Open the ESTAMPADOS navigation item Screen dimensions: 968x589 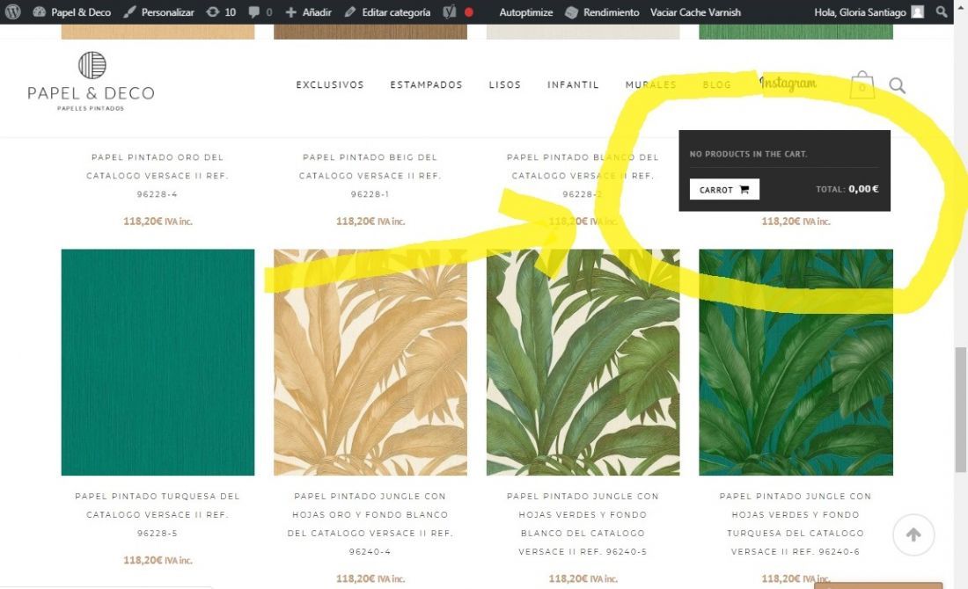click(x=426, y=84)
